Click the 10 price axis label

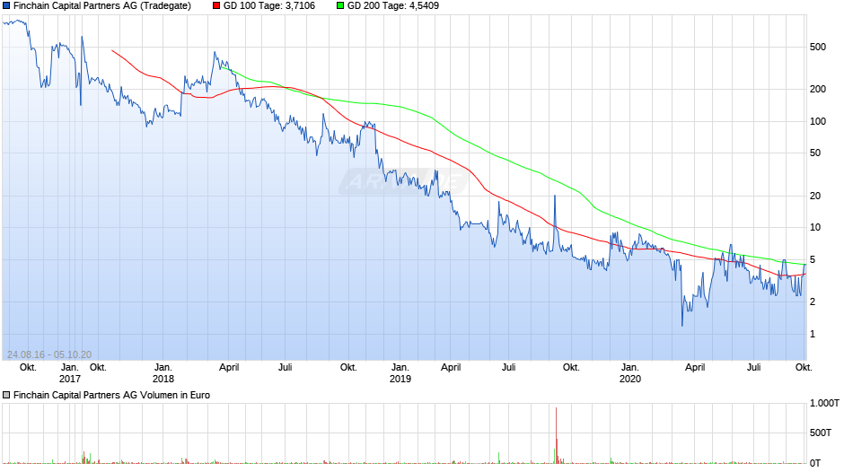coord(815,227)
